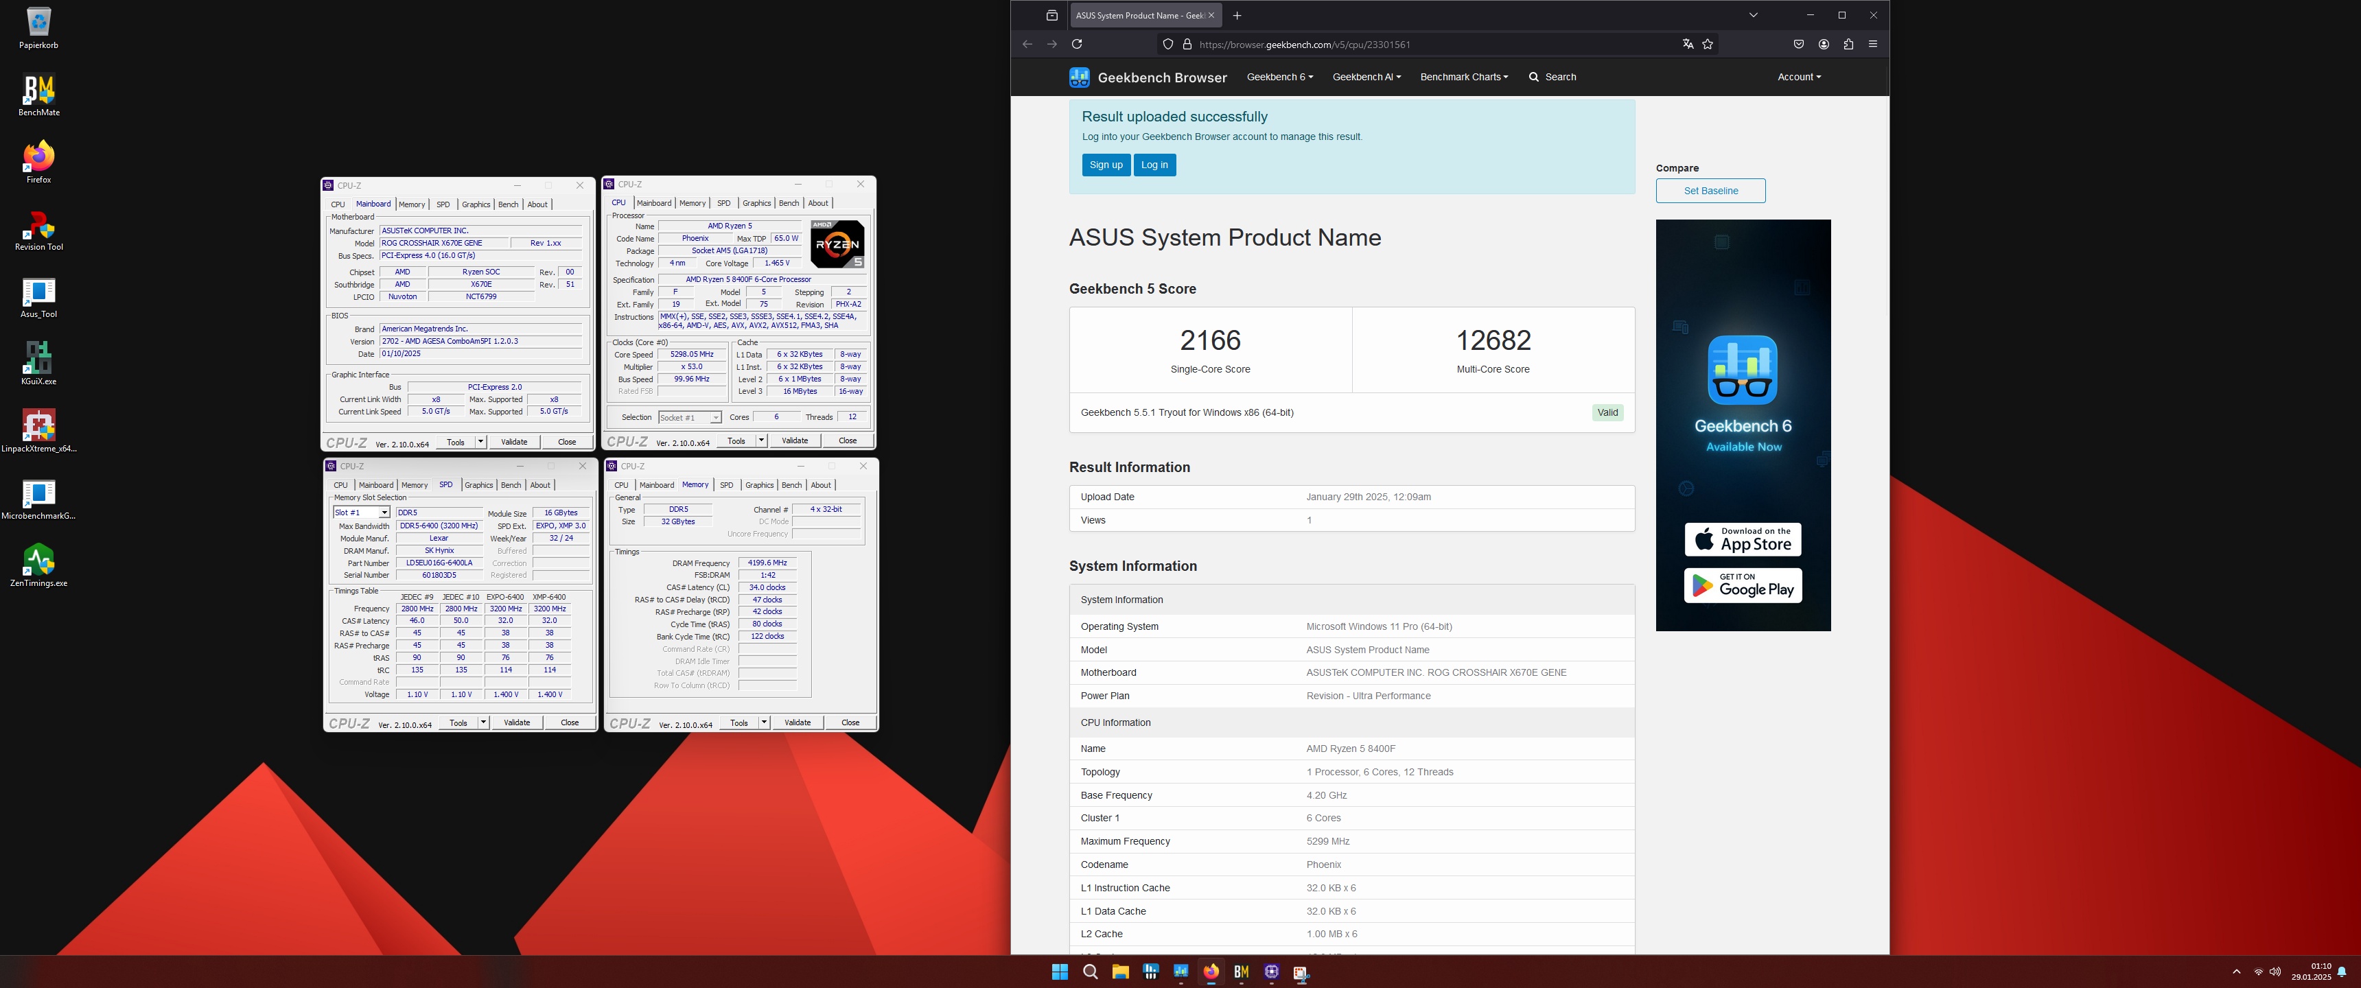Click the Sign up button
This screenshot has height=988, width=2361.
[x=1105, y=165]
